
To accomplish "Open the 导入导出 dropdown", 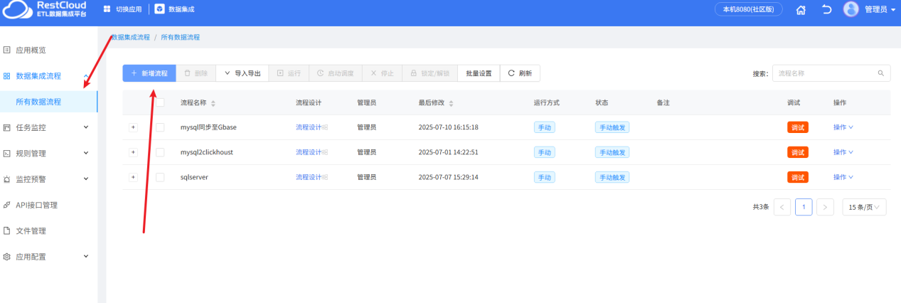I will pyautogui.click(x=242, y=73).
